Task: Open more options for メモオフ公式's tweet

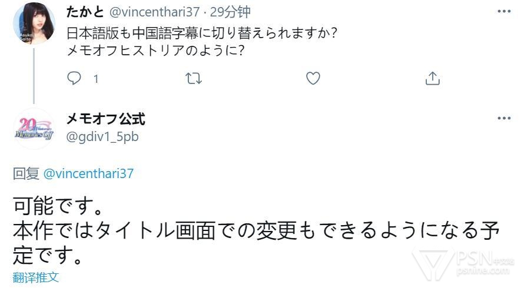Action: click(x=504, y=118)
